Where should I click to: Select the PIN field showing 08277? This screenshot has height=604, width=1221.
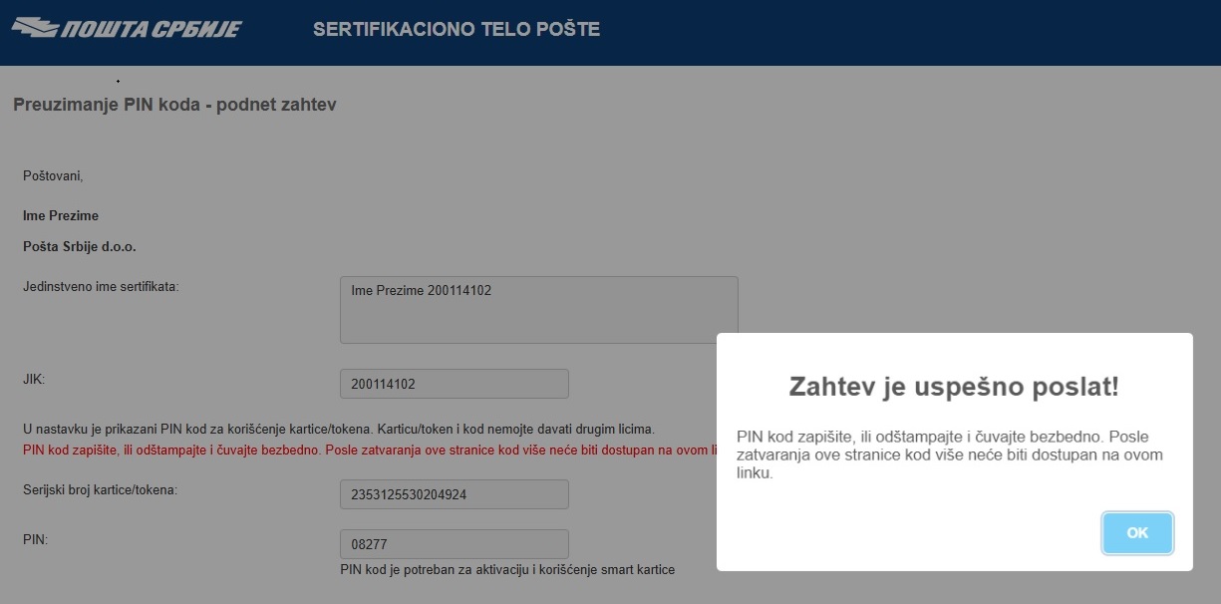coord(454,544)
